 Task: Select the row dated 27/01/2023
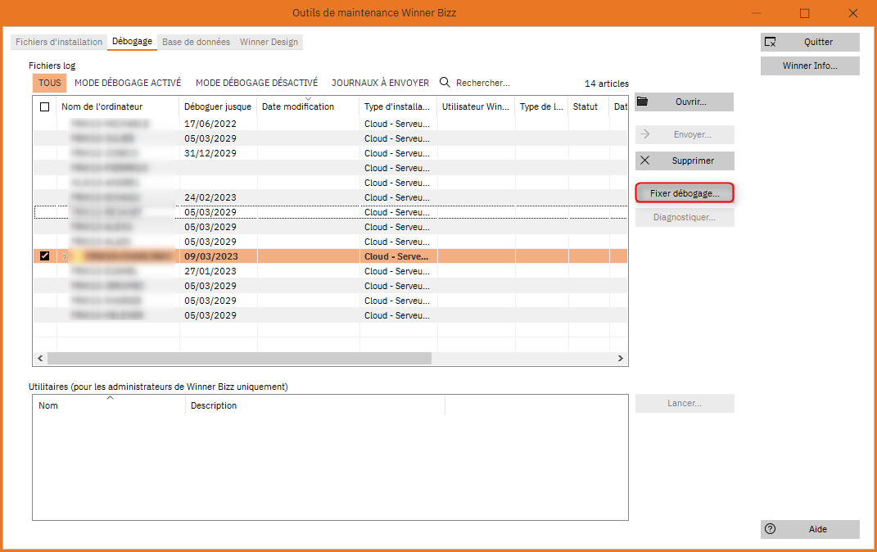tap(330, 271)
